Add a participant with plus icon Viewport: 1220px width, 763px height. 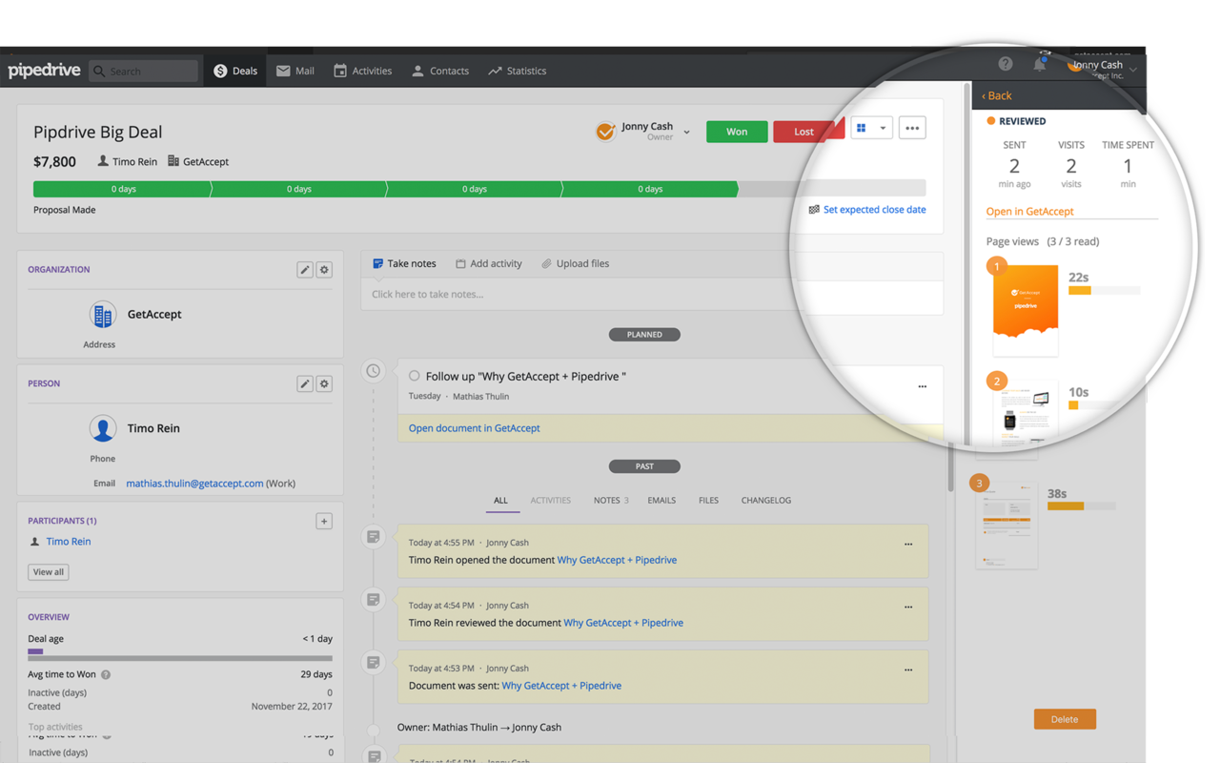click(x=324, y=522)
